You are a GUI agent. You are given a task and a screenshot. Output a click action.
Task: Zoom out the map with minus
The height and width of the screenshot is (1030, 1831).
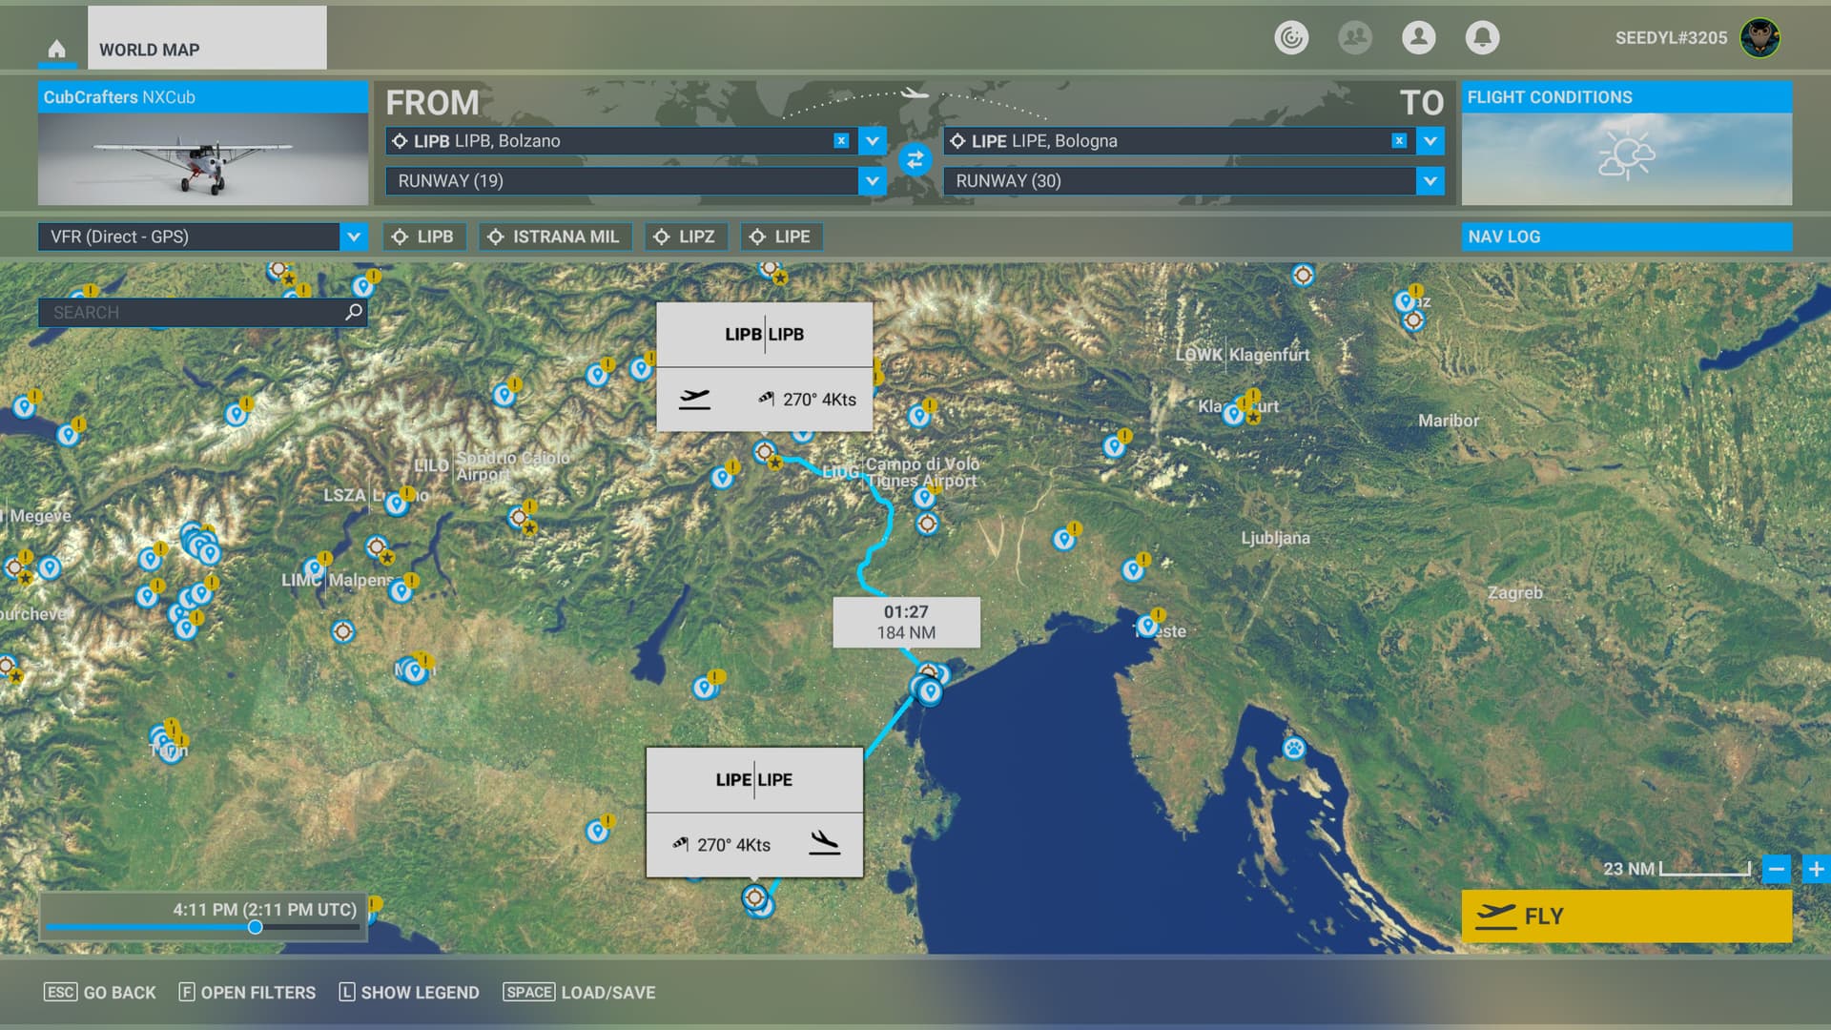1776,869
